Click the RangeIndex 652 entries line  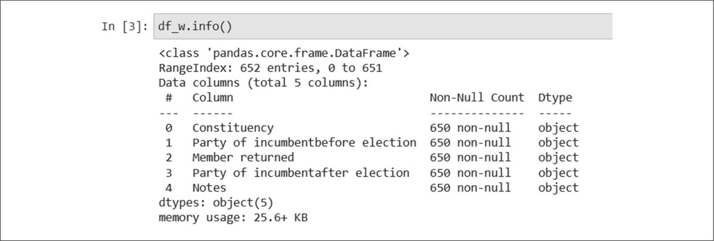[270, 69]
